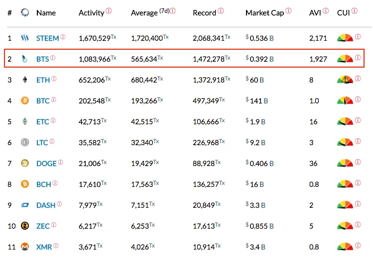Select activity value 17,610
The width and height of the screenshot is (373, 258).
tap(90, 184)
